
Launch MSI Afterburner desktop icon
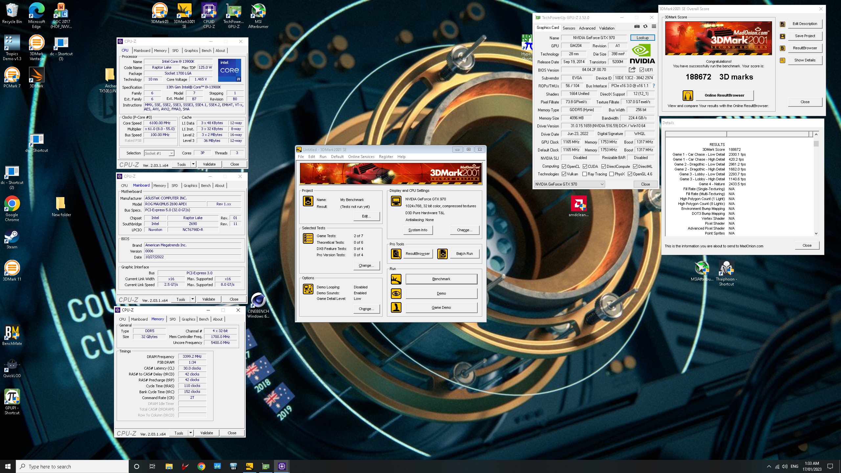click(258, 15)
